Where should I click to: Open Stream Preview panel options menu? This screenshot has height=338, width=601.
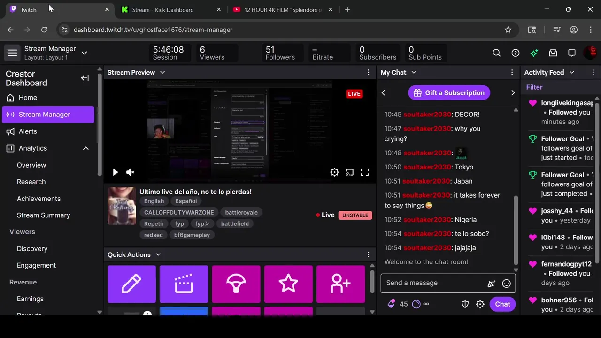369,72
